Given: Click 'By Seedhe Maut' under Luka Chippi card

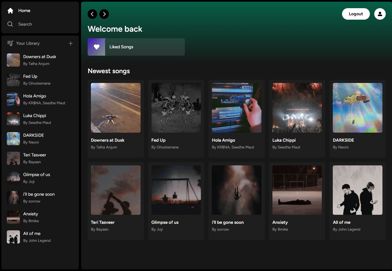Looking at the screenshot, I should (286, 147).
